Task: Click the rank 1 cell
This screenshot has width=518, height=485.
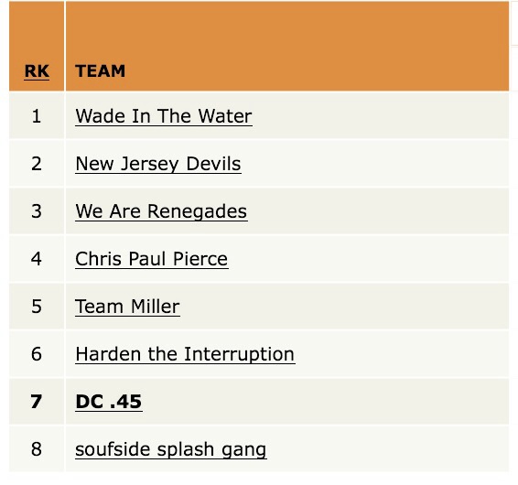Action: tap(37, 115)
